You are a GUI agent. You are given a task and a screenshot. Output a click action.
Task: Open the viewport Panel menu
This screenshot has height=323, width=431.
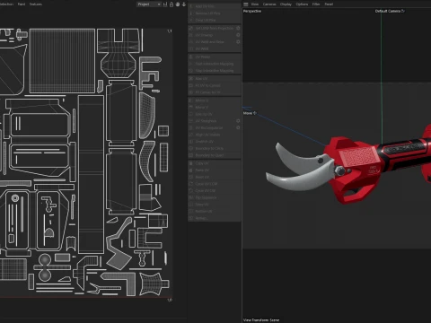click(x=329, y=4)
